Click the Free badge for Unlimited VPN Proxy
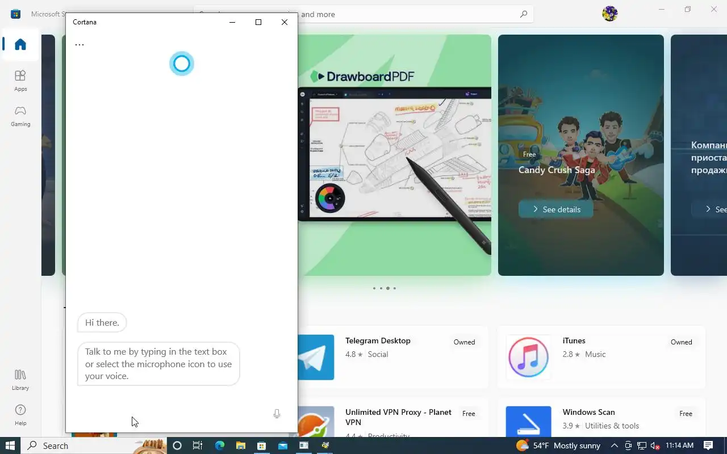 click(469, 414)
